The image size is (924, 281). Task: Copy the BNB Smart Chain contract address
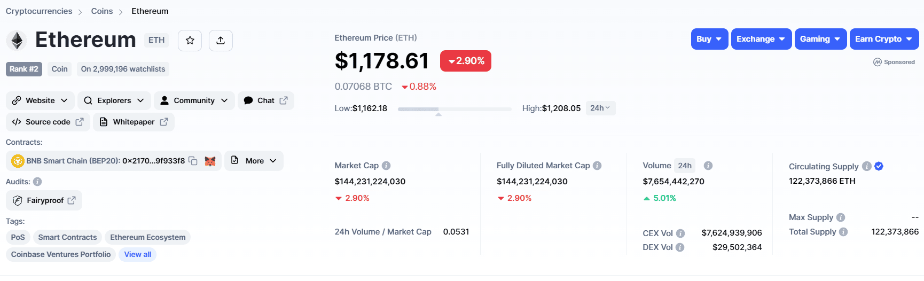pos(193,161)
